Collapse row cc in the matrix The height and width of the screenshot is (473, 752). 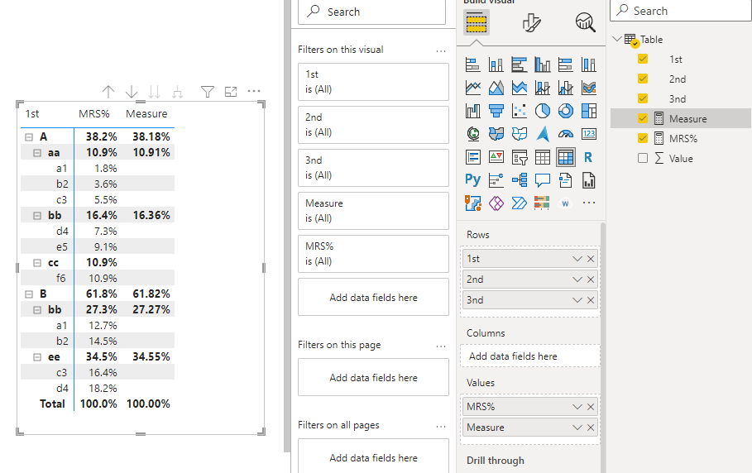pyautogui.click(x=37, y=263)
